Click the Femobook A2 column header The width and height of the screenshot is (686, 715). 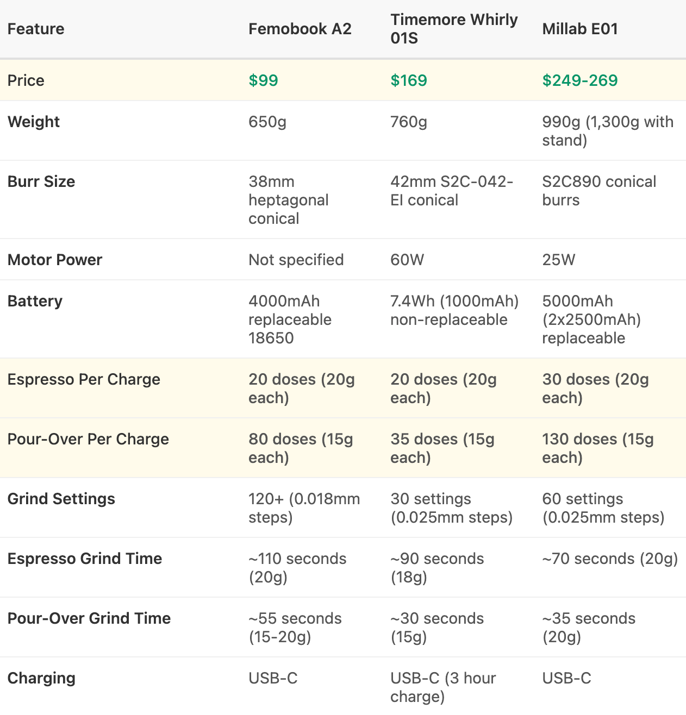[300, 29]
